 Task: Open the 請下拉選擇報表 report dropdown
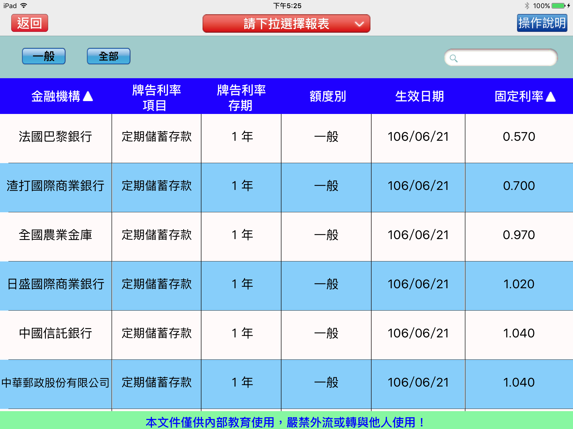(286, 23)
